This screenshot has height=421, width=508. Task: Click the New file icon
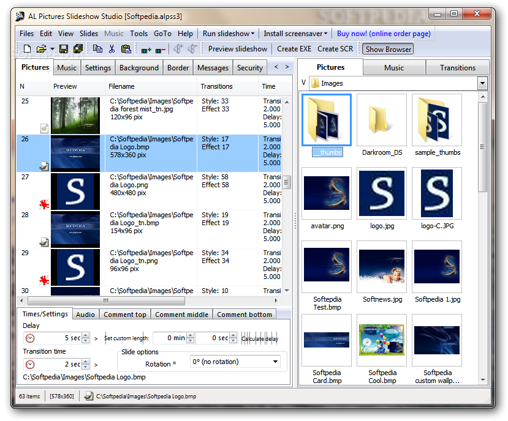27,49
